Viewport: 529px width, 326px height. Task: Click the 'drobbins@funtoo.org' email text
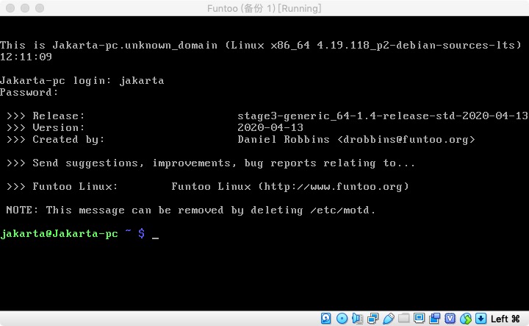pos(406,140)
